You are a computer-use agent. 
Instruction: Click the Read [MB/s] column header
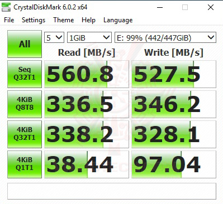[87, 52]
